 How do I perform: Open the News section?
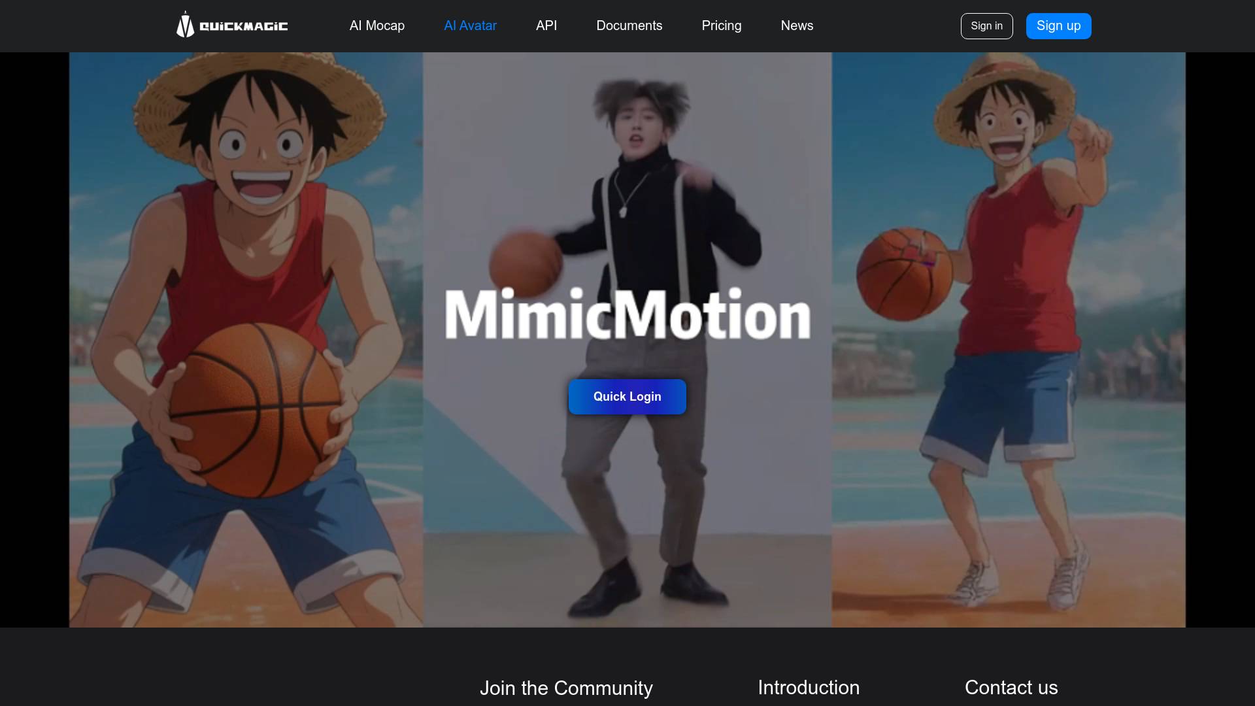click(x=797, y=25)
